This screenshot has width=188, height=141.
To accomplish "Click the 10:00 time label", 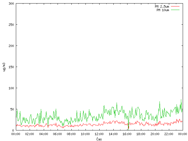I will tap(85, 134).
